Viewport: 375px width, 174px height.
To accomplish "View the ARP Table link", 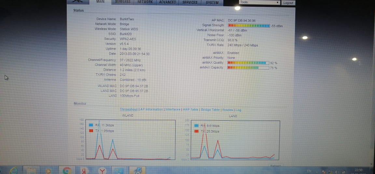I will [x=190, y=110].
